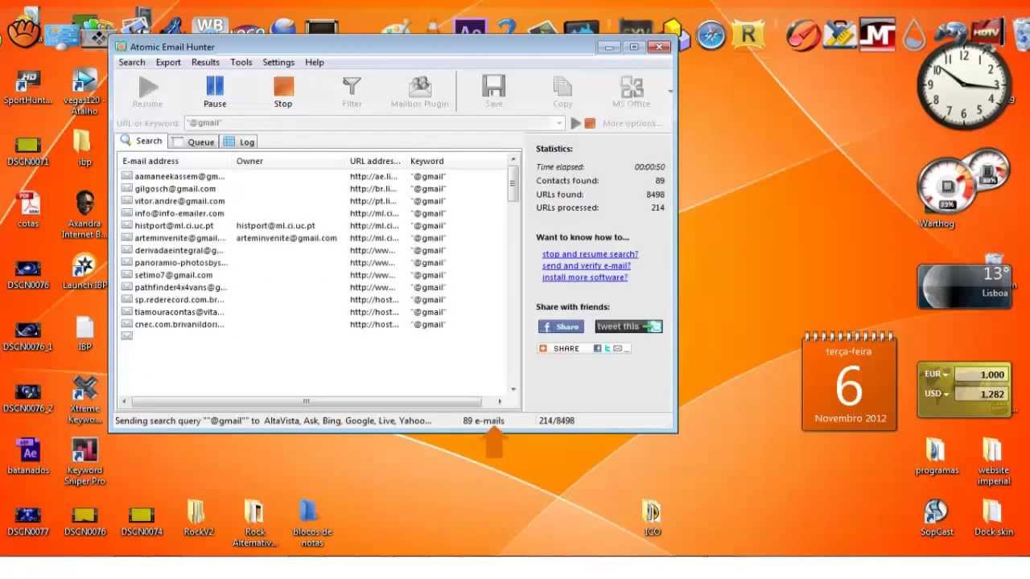Click the green start arrow beside URL field
This screenshot has height=579, width=1030.
575,123
